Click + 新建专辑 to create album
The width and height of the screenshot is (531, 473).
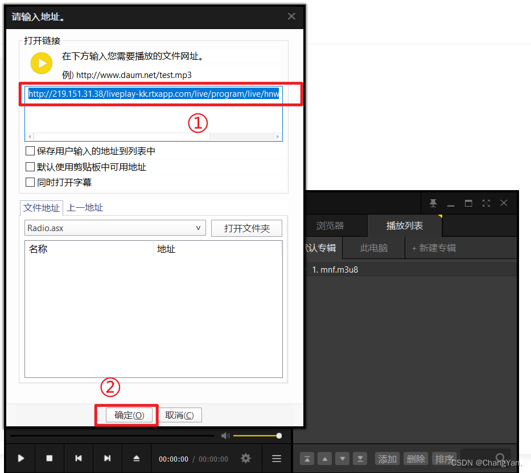(434, 248)
